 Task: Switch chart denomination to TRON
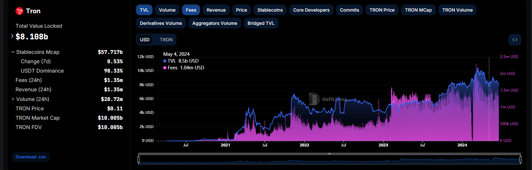(x=166, y=40)
